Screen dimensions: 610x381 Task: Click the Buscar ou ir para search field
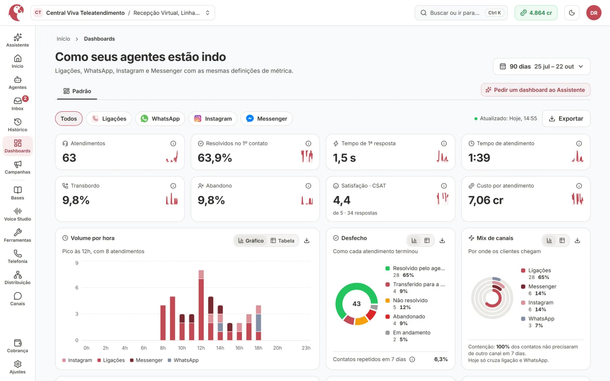461,13
